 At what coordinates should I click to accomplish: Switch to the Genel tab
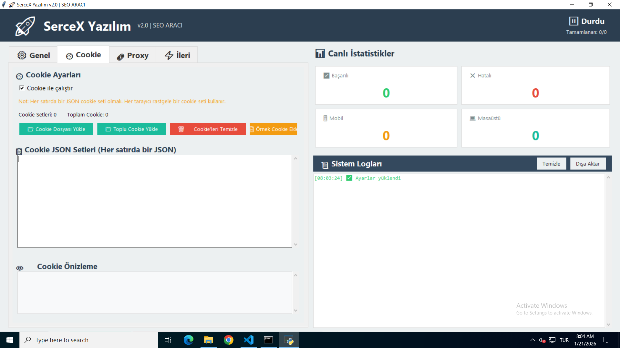[33, 55]
